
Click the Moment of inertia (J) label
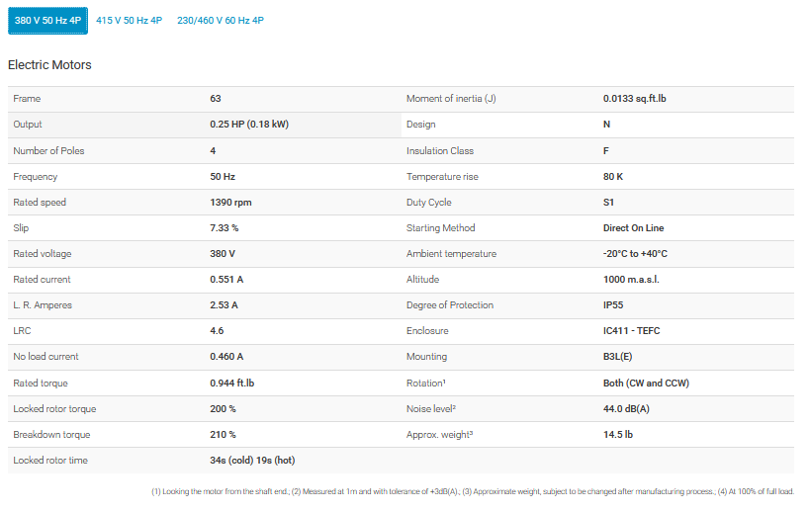pos(451,99)
